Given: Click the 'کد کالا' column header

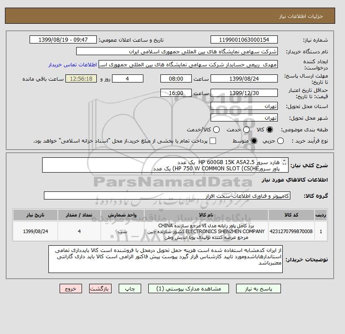Looking at the screenshot, I should point(291,215).
